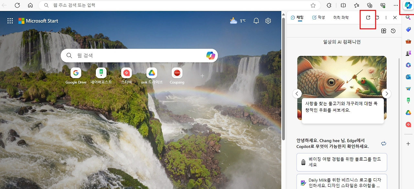The height and width of the screenshot is (189, 414).
Task: Reload the current page
Action: (17, 5)
